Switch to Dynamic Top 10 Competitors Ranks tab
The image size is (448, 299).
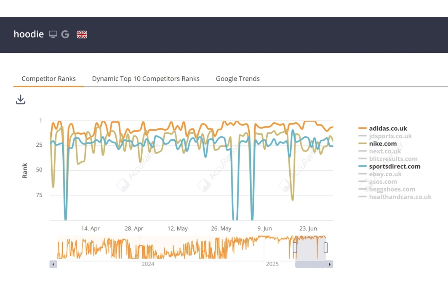pos(146,79)
